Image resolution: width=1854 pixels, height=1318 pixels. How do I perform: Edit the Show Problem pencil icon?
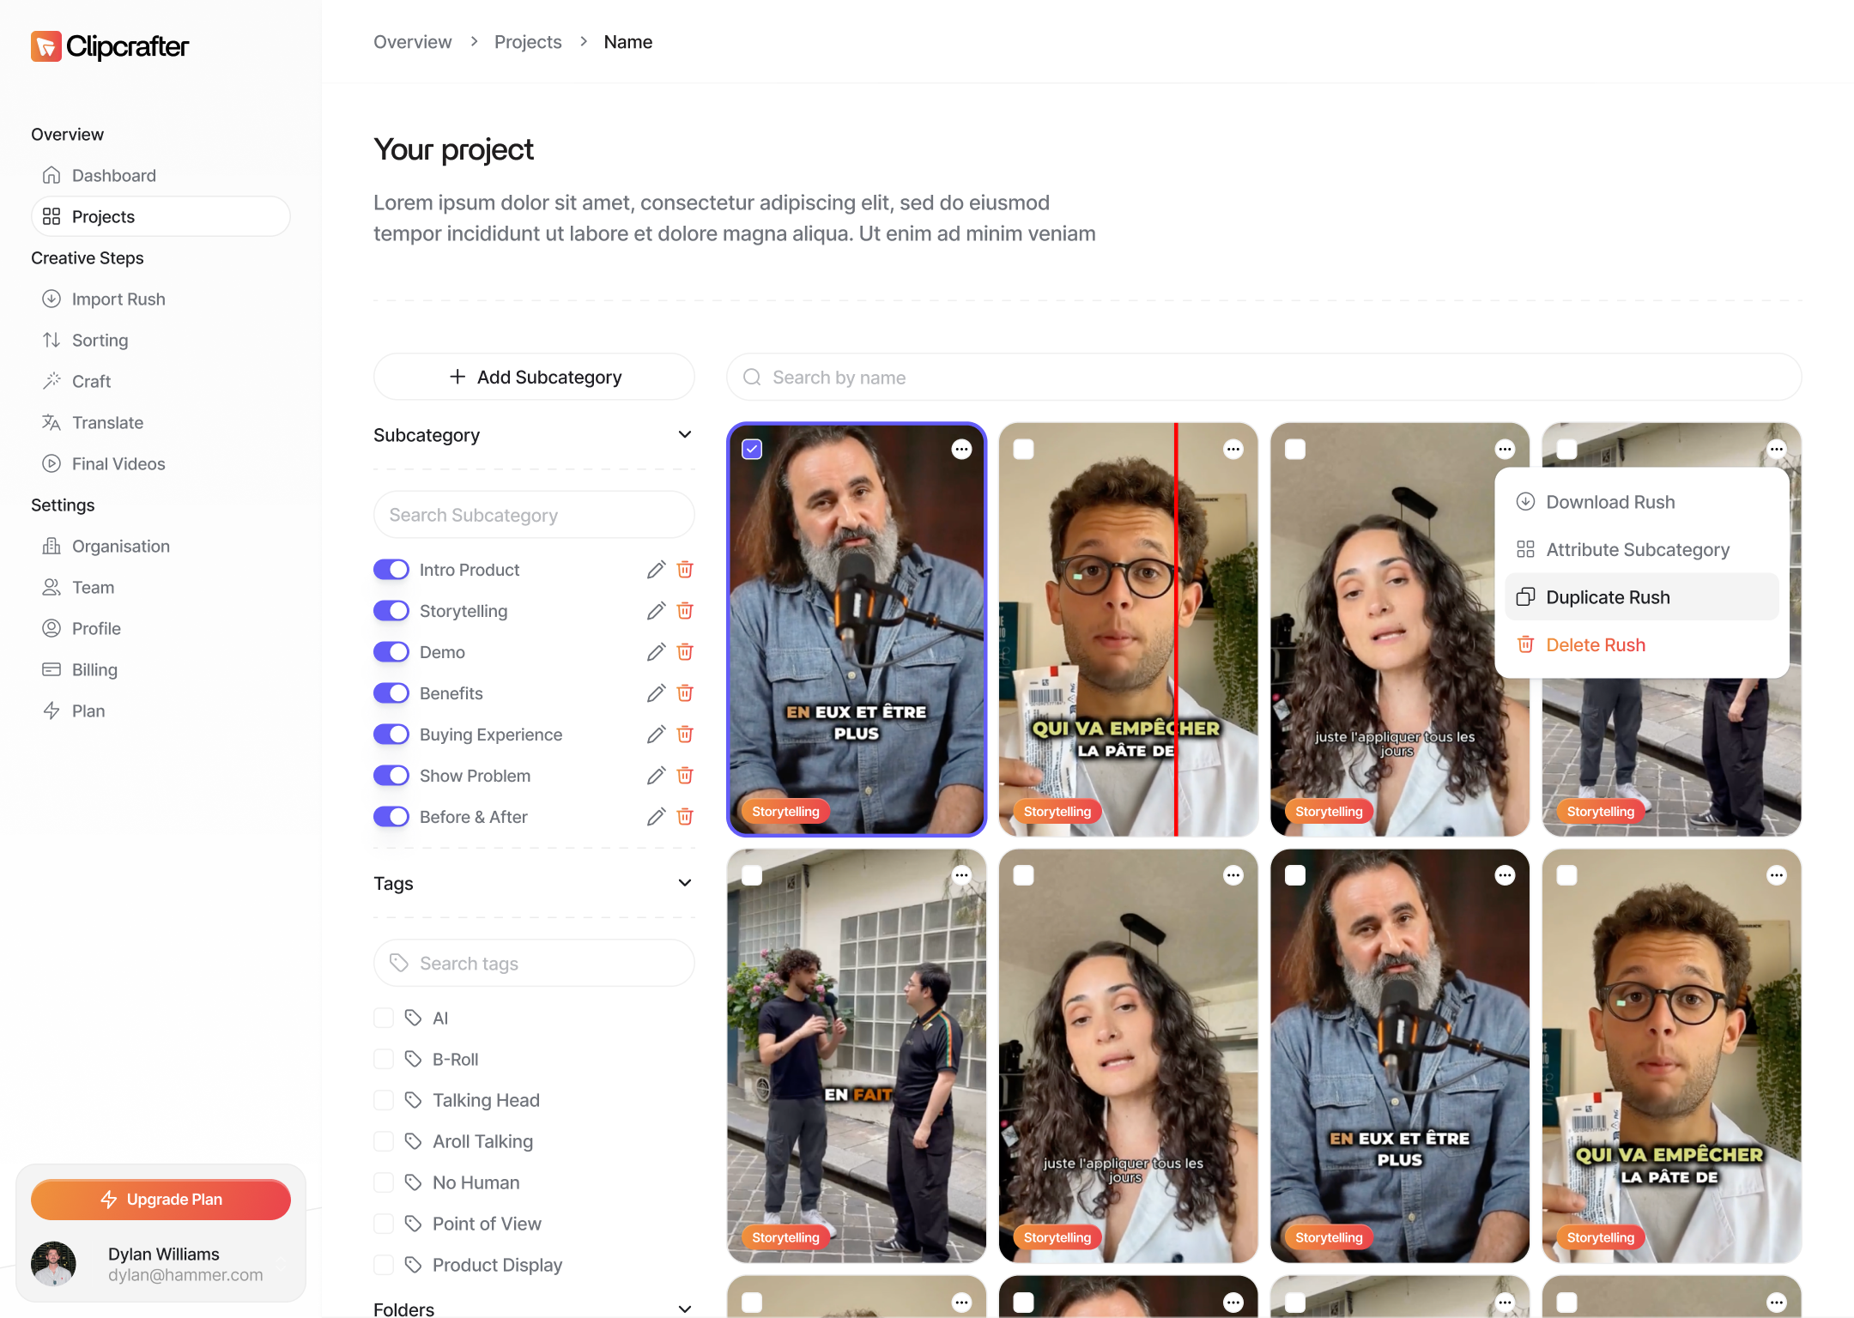[x=656, y=776]
